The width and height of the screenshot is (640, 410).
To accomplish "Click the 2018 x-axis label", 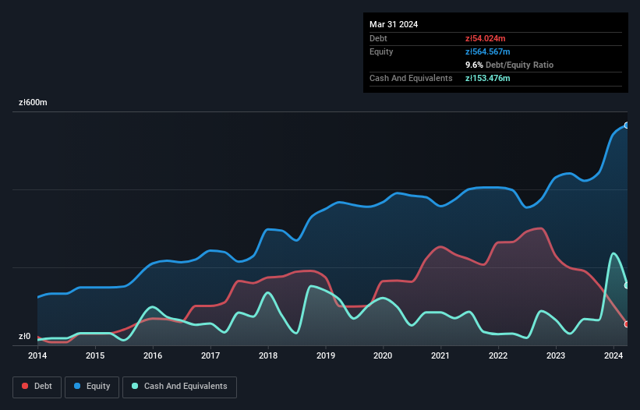I will (268, 355).
